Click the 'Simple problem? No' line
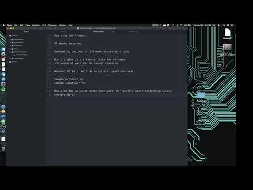 coord(69,79)
